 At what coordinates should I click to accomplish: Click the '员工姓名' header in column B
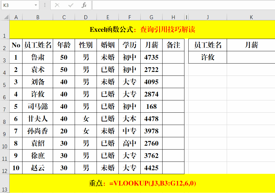pyautogui.click(x=38, y=45)
